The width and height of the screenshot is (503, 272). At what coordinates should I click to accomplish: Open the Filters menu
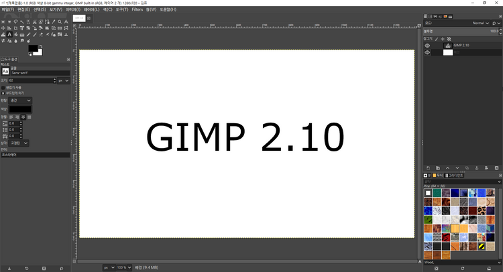pos(137,9)
